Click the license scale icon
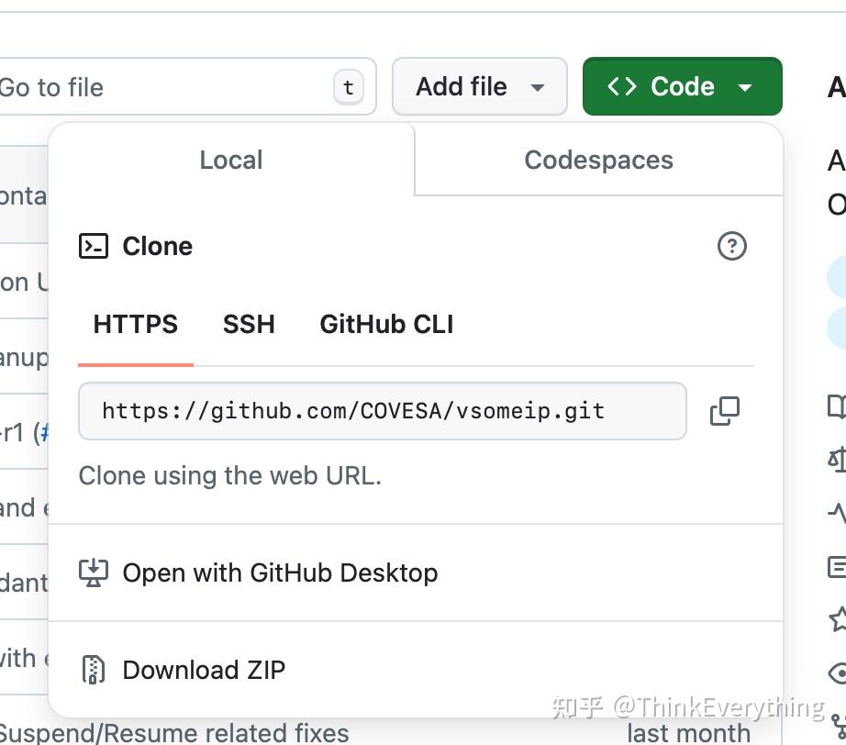The image size is (846, 745). click(839, 459)
